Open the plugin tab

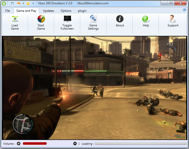pyautogui.click(x=82, y=11)
